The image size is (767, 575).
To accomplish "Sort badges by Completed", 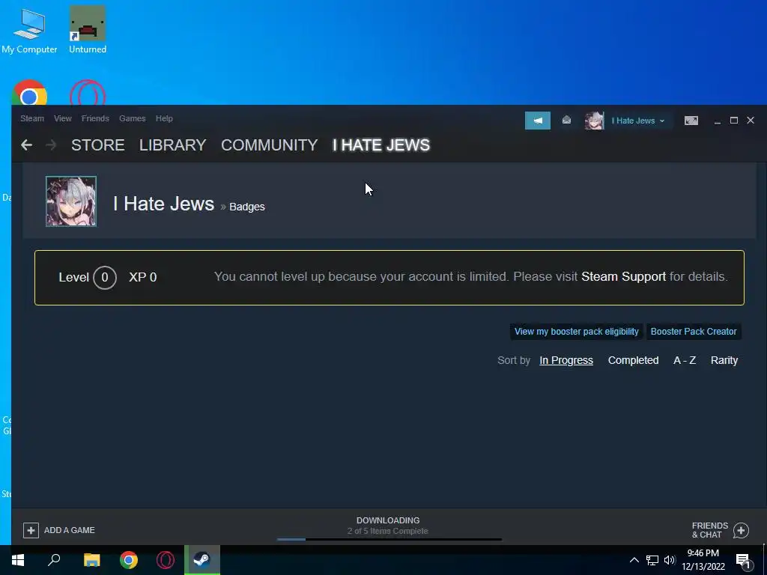I will coord(633,360).
